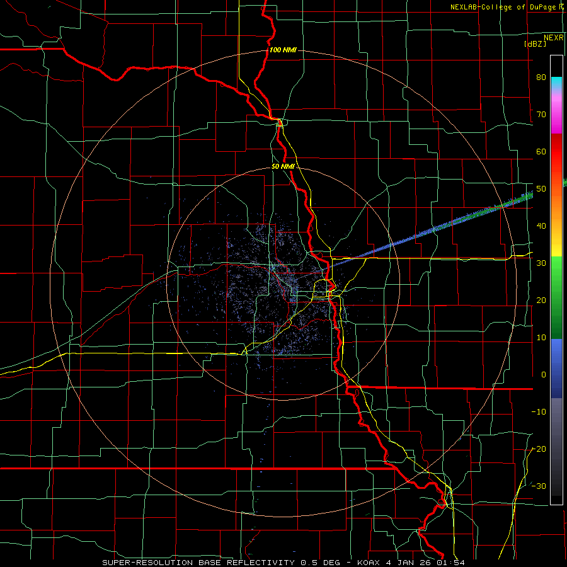Image resolution: width=567 pixels, height=567 pixels.
Task: Click the -20 value on dBZ scale
Action: [539, 450]
